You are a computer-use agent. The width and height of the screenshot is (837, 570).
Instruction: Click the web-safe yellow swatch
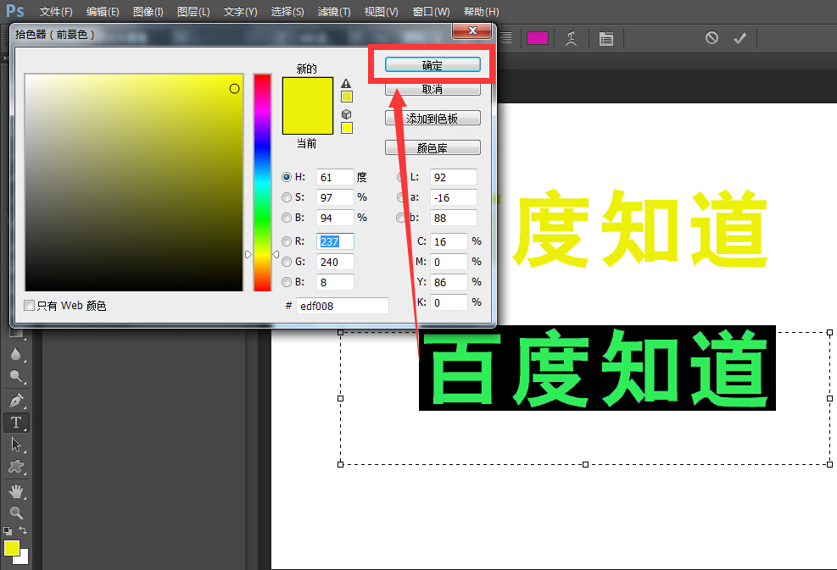tap(347, 128)
